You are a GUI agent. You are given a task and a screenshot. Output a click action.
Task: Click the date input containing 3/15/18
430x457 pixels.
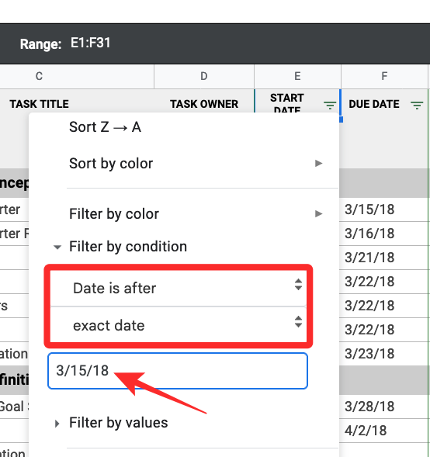(x=178, y=371)
